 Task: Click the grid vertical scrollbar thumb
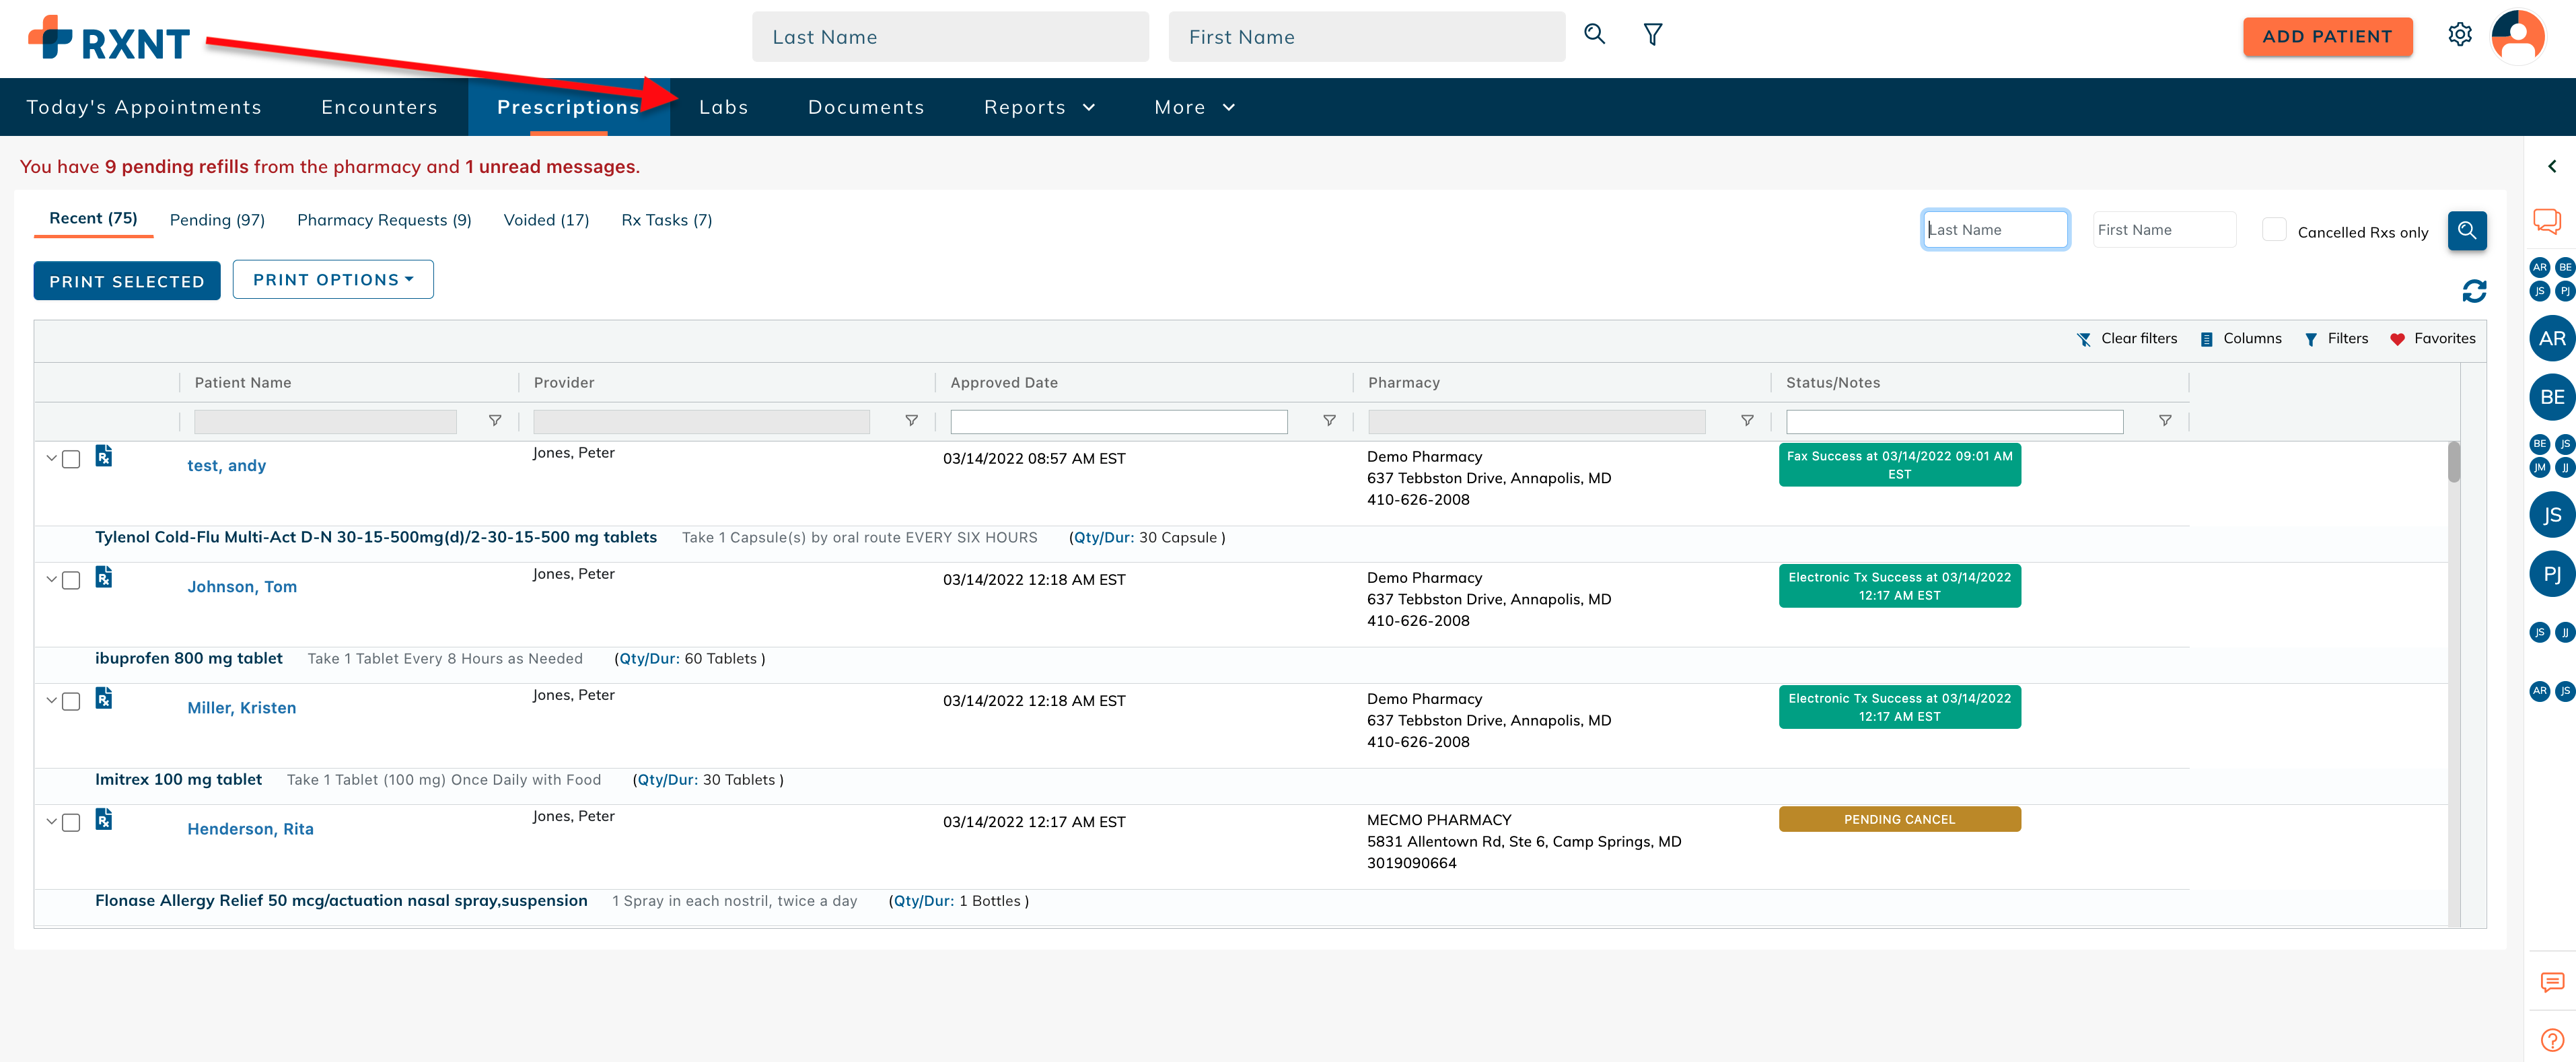point(2453,462)
